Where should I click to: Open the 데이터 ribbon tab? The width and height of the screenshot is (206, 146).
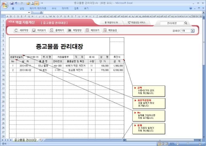pyautogui.click(x=65, y=8)
